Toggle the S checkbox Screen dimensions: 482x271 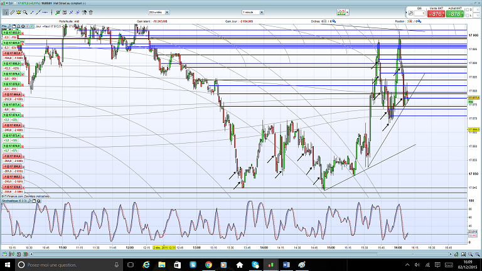pos(468,10)
